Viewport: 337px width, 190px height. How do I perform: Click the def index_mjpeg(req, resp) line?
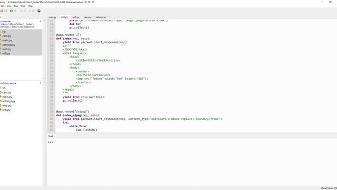click(78, 115)
